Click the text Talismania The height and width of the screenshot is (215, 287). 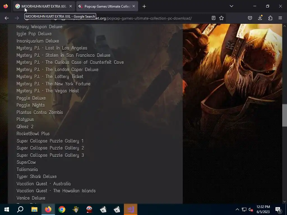pos(27,169)
